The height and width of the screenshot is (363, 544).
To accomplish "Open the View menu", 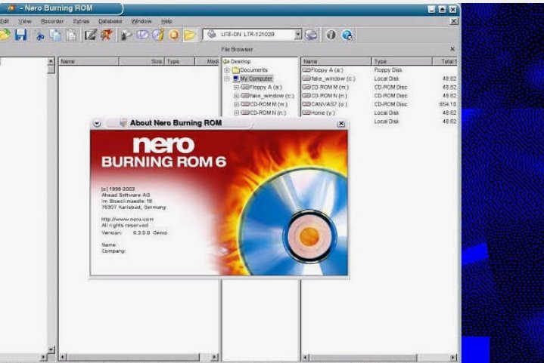I will [25, 21].
